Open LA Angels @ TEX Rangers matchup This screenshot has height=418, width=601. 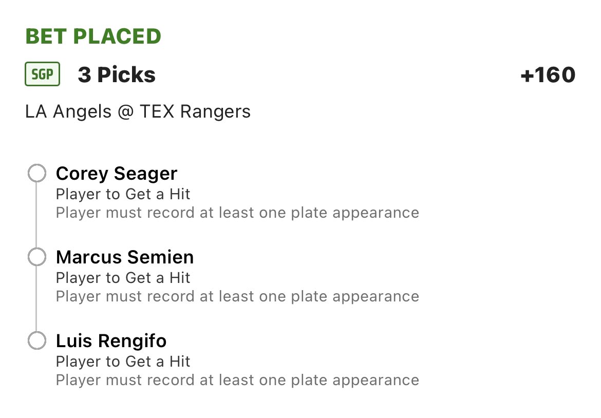pos(138,112)
